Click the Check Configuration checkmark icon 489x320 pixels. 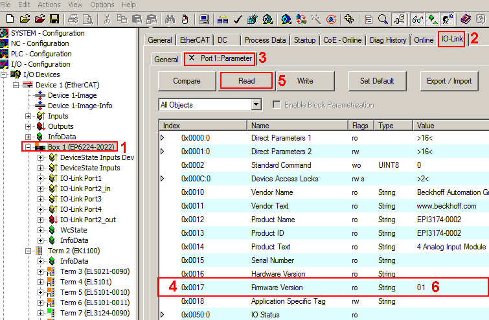click(238, 19)
